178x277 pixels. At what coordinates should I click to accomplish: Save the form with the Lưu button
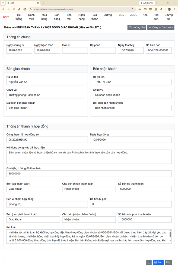coord(158,262)
